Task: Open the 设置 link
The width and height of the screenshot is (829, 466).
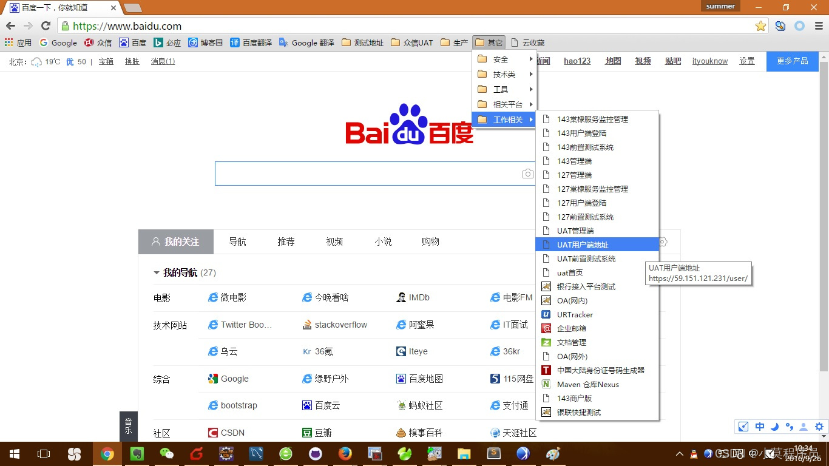Action: pyautogui.click(x=747, y=61)
